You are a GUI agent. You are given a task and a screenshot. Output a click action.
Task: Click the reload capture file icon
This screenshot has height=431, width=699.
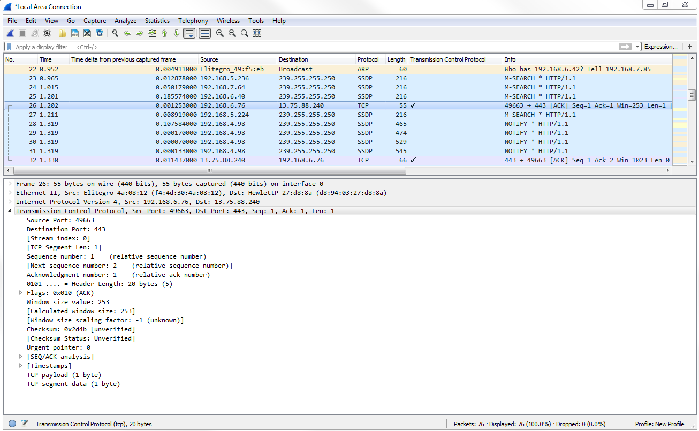tap(100, 33)
